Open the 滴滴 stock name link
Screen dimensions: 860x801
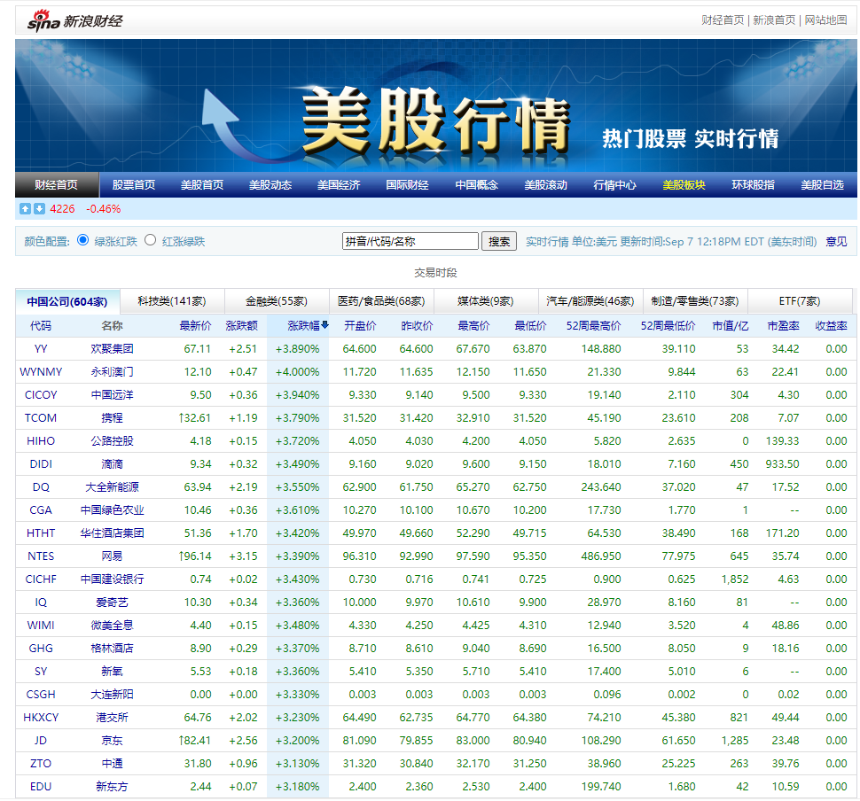[112, 463]
